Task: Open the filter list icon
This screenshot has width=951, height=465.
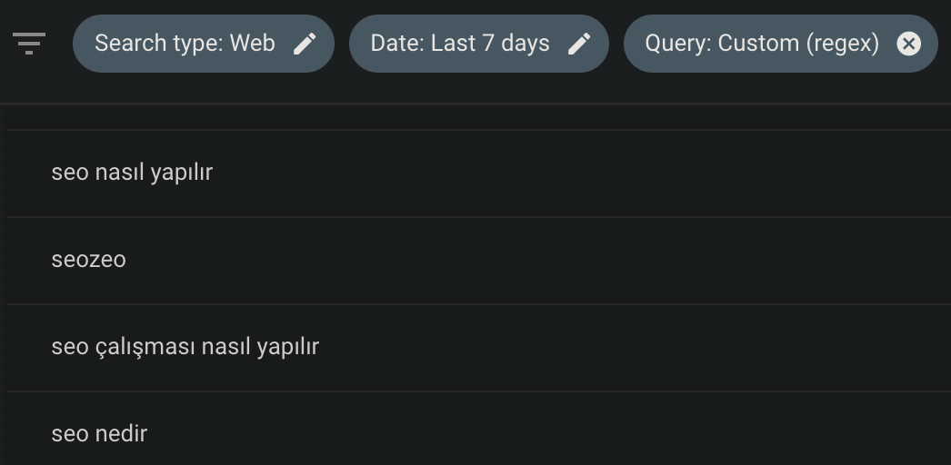Action: coord(28,44)
